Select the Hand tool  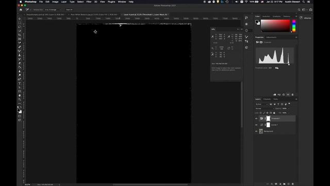[x=20, y=95]
